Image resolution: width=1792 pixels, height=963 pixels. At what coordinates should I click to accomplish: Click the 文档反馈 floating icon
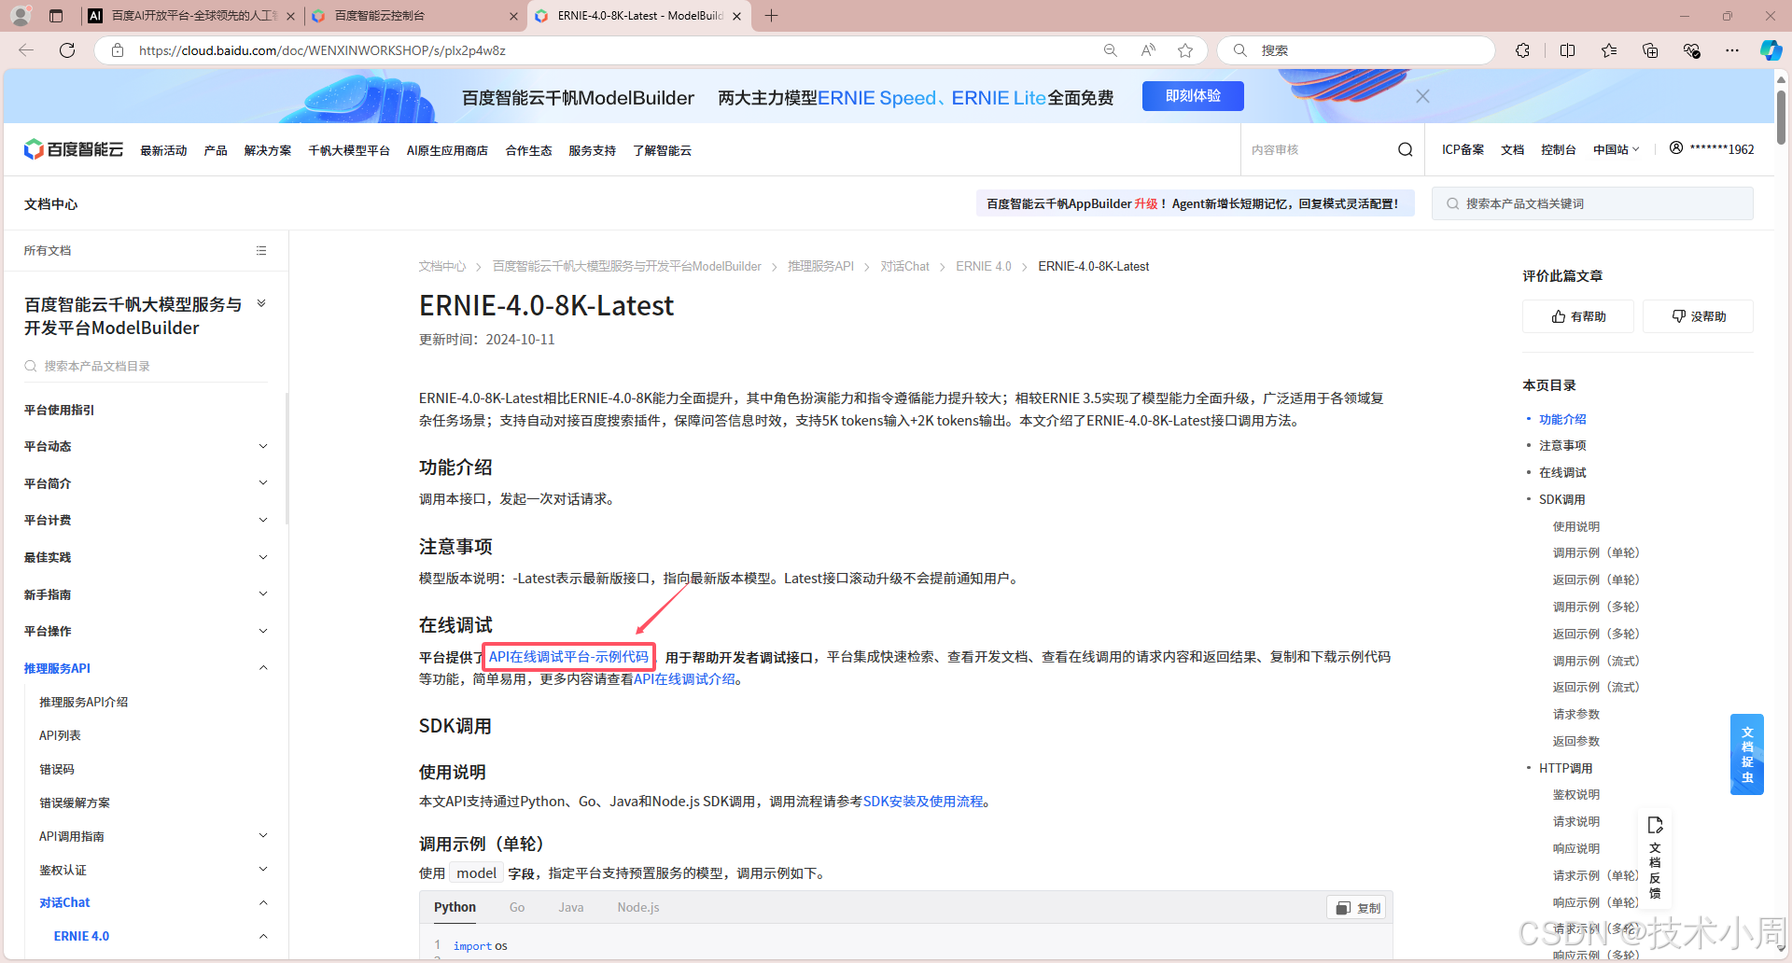[x=1655, y=858]
